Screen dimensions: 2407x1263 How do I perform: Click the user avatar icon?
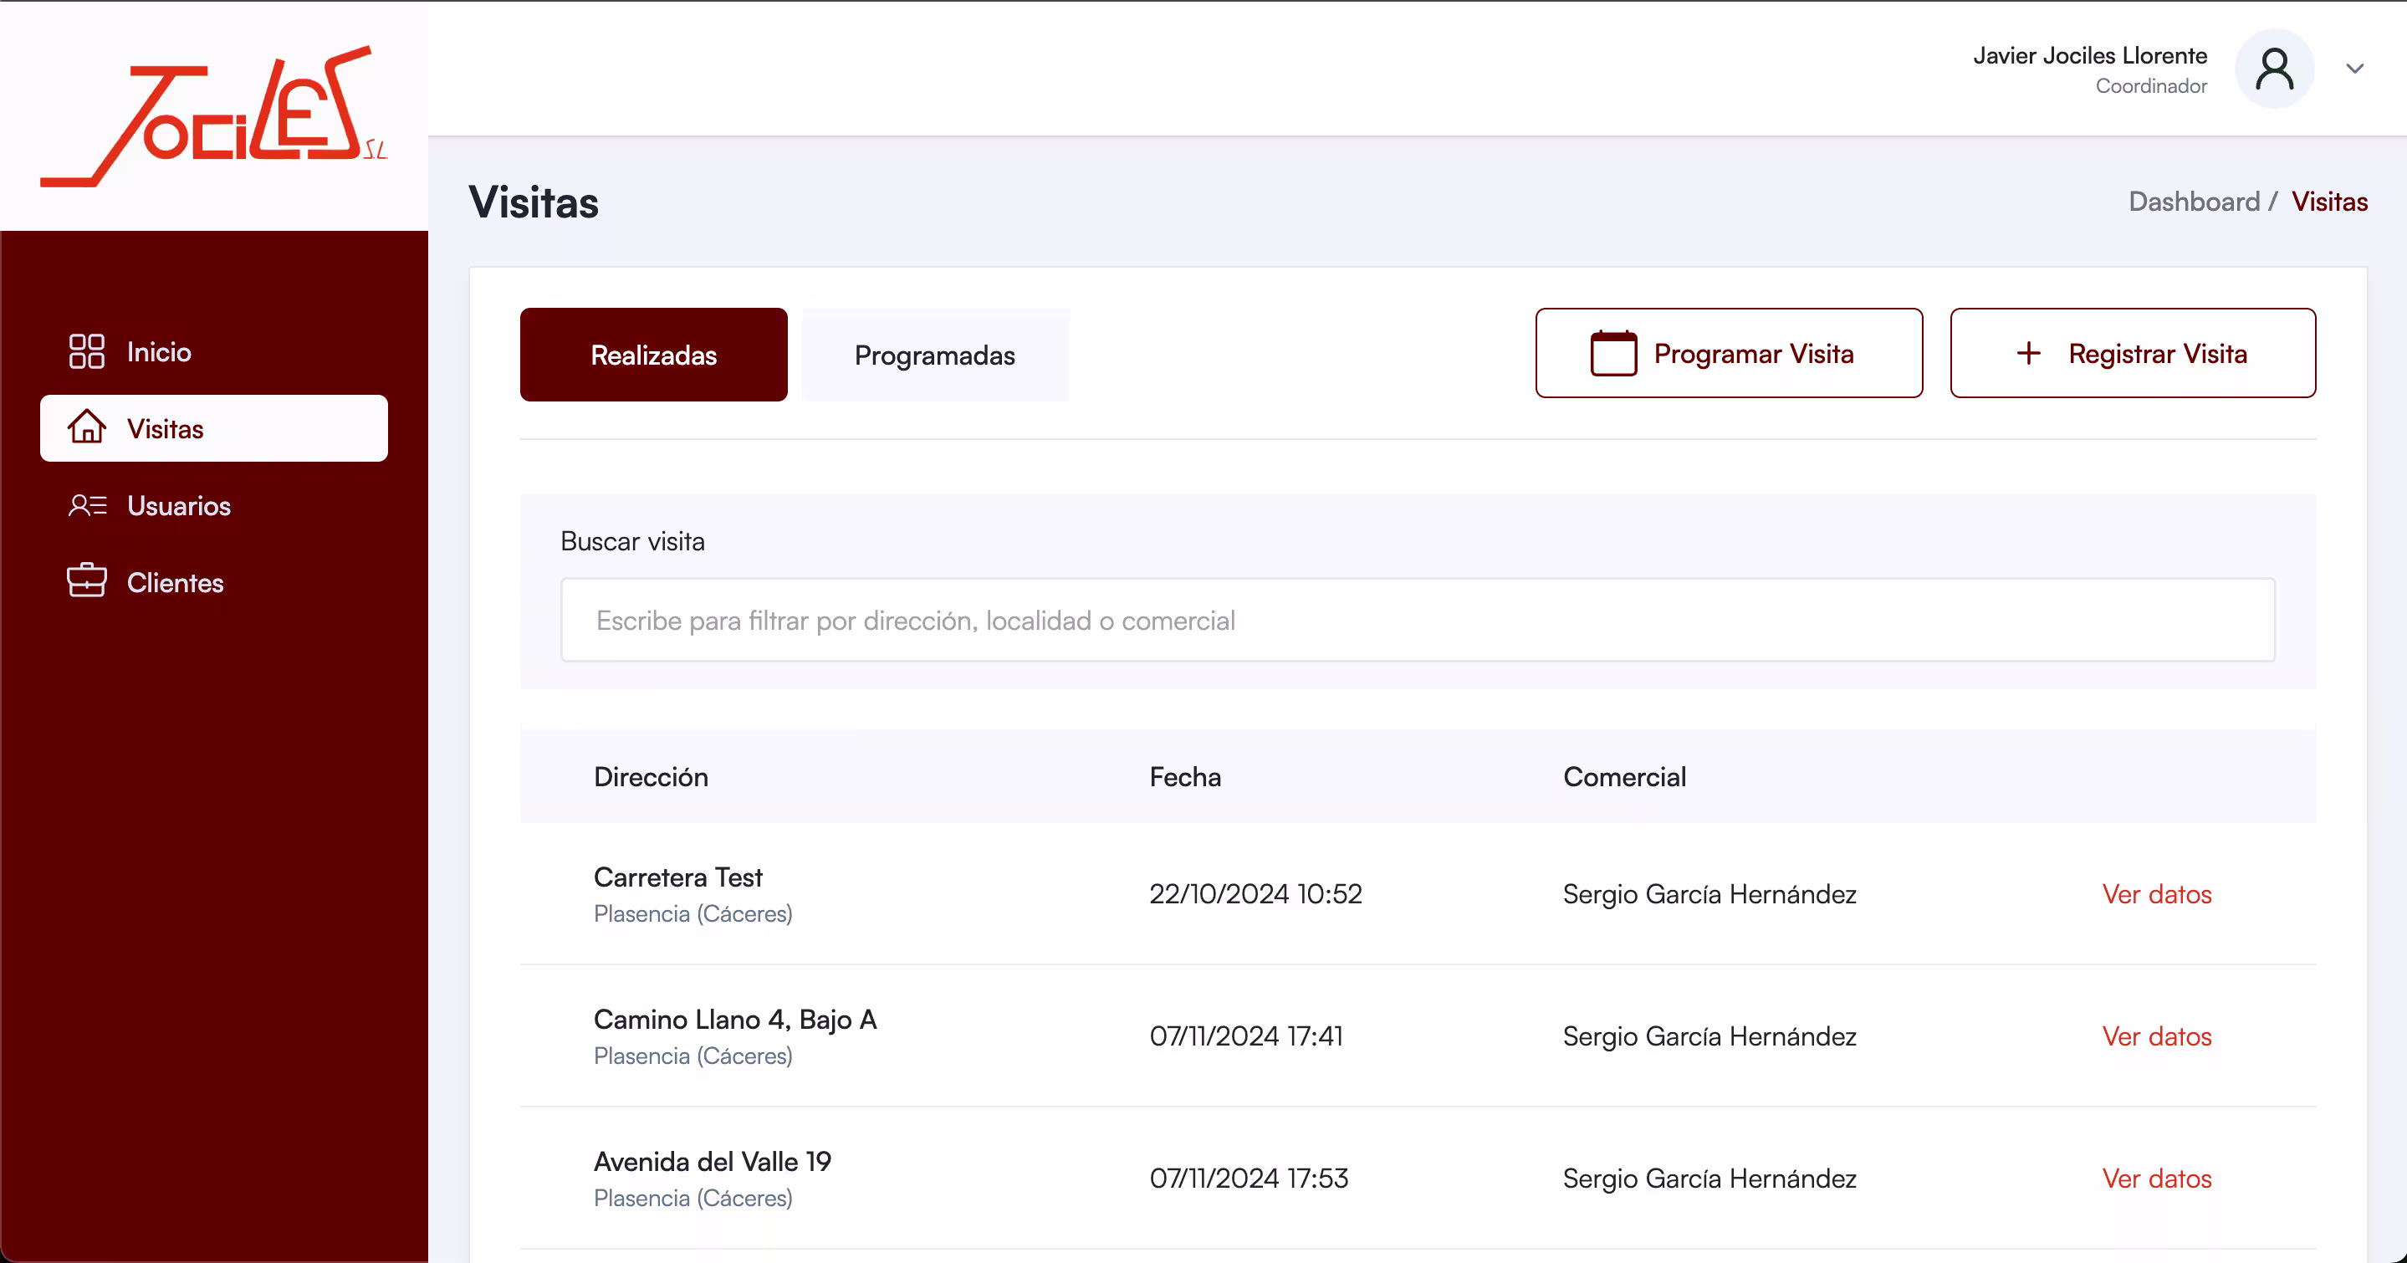point(2273,69)
